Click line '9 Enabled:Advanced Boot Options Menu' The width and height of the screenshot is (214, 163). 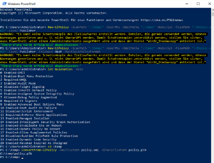click(32, 104)
